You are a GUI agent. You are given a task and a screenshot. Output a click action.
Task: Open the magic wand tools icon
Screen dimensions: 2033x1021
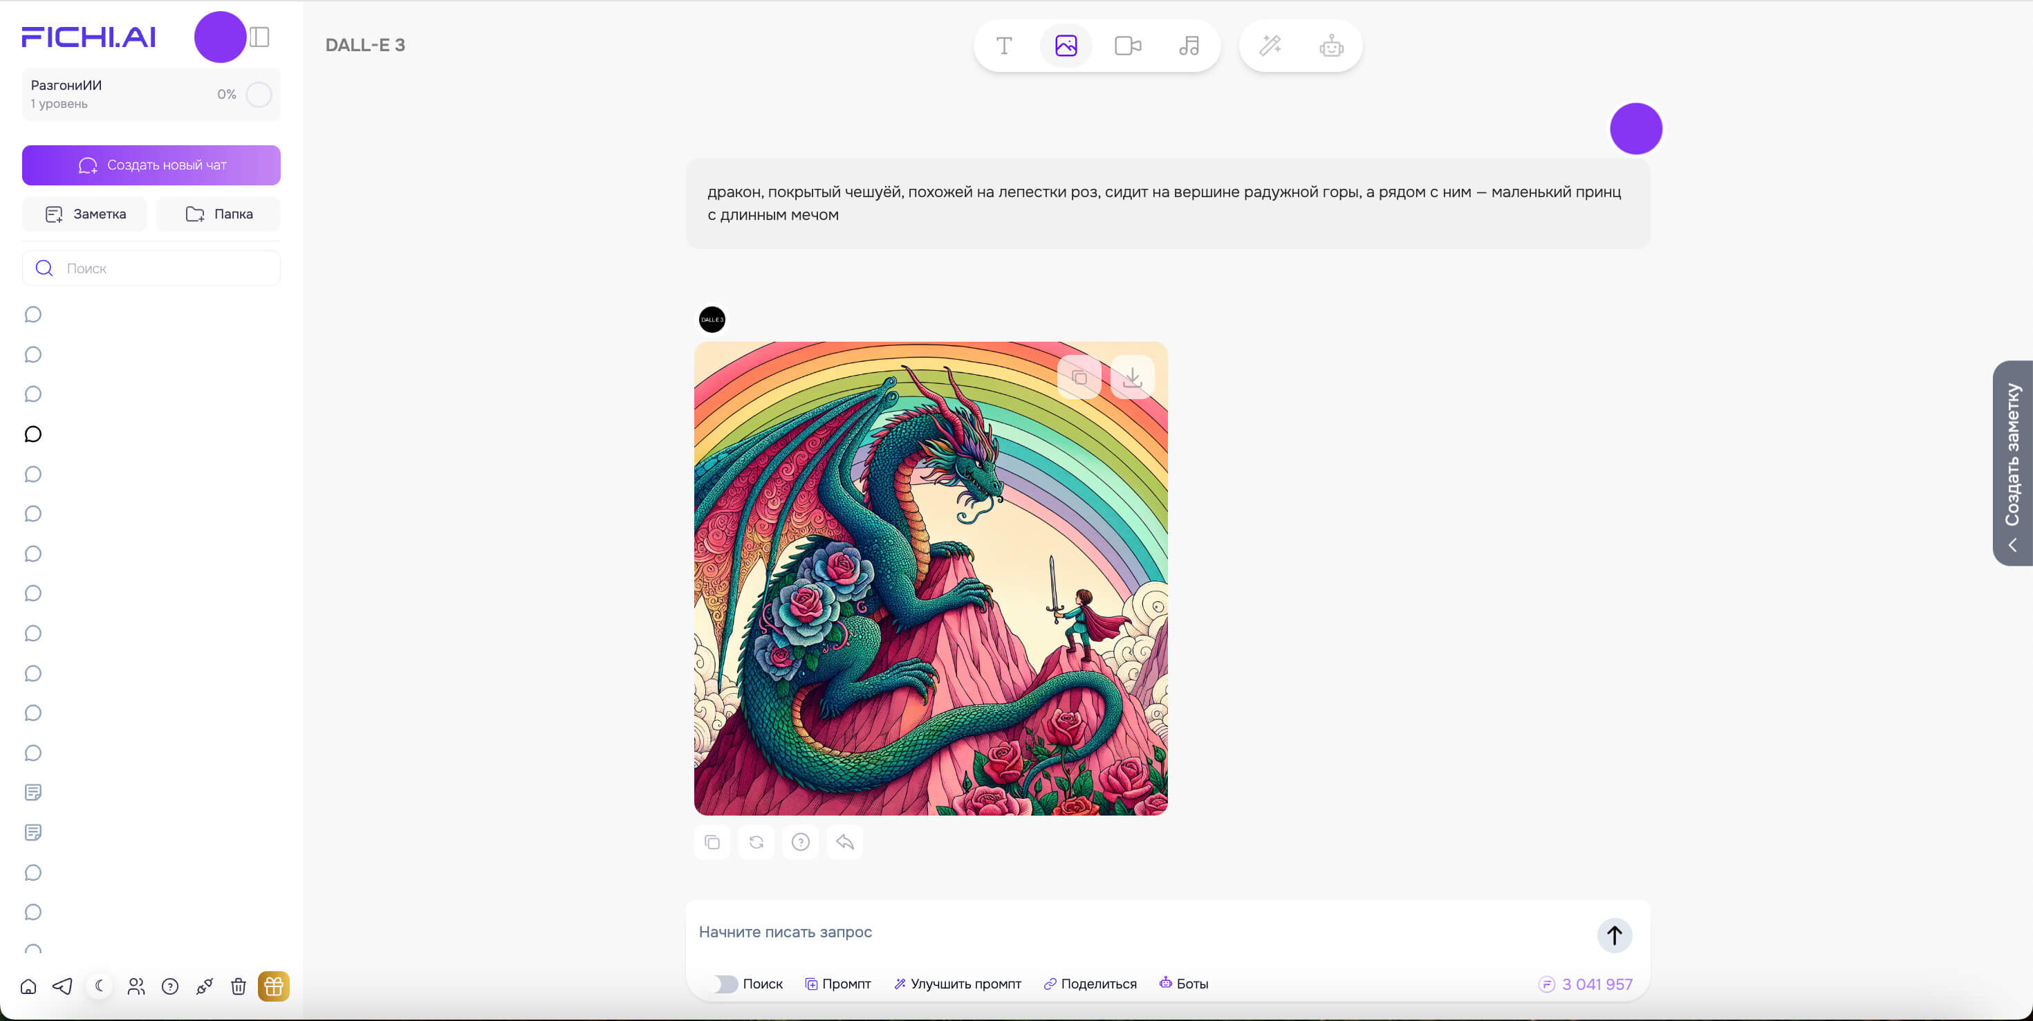(1270, 46)
